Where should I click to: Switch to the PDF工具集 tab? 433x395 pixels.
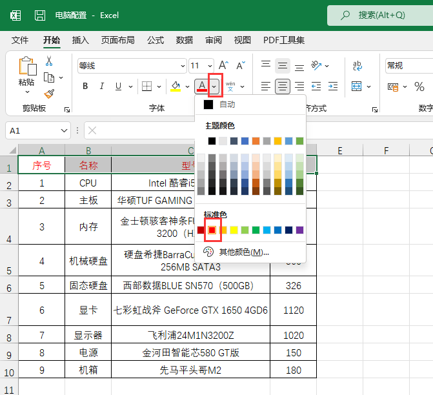(x=283, y=40)
